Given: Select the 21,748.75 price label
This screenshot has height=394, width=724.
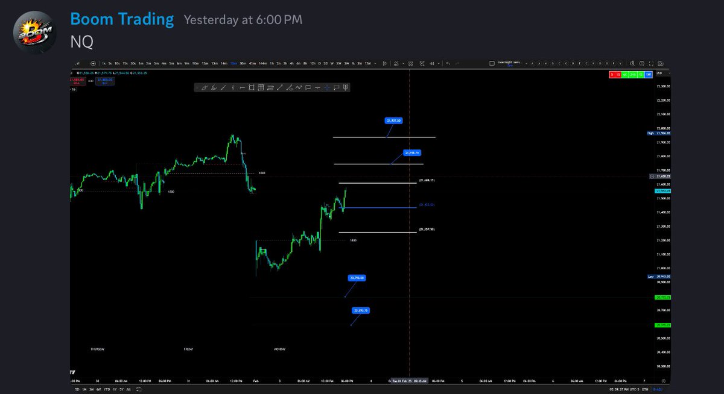Looking at the screenshot, I should 413,153.
